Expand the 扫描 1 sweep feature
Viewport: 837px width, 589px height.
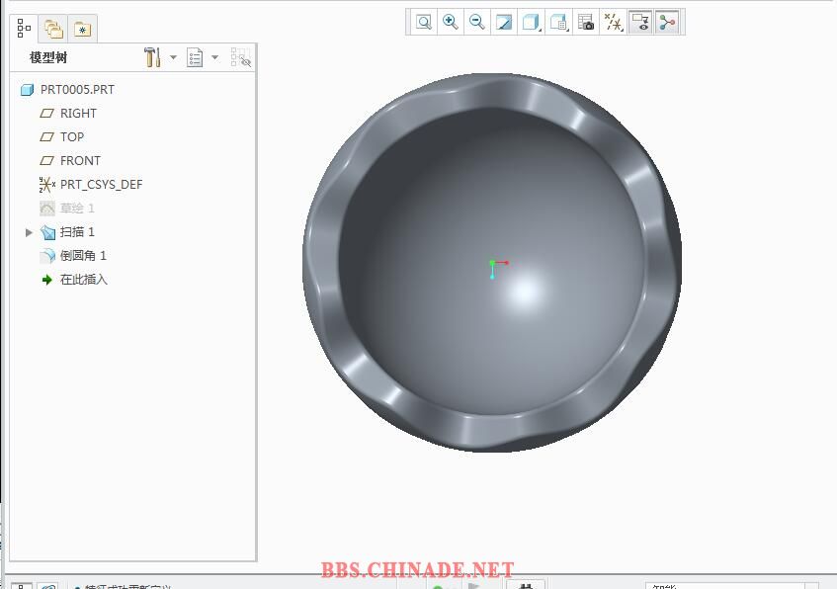(x=29, y=232)
